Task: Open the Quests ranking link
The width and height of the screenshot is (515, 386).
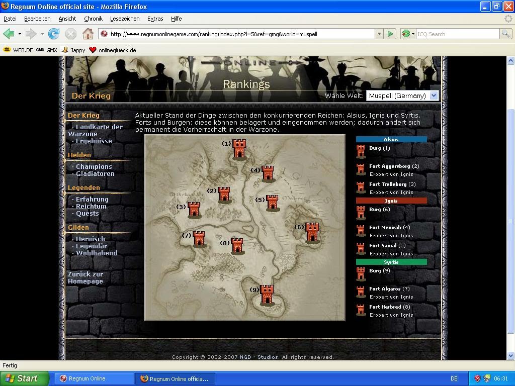Action: pyautogui.click(x=88, y=214)
